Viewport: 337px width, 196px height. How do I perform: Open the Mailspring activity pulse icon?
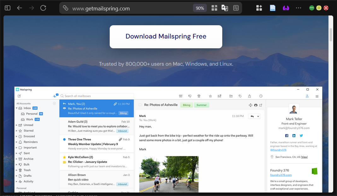point(55,96)
